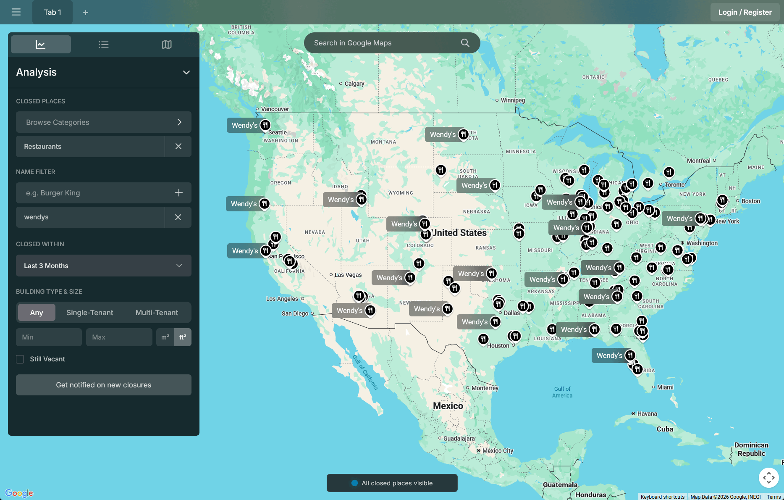Select Multi-Tenant building type

pyautogui.click(x=157, y=313)
